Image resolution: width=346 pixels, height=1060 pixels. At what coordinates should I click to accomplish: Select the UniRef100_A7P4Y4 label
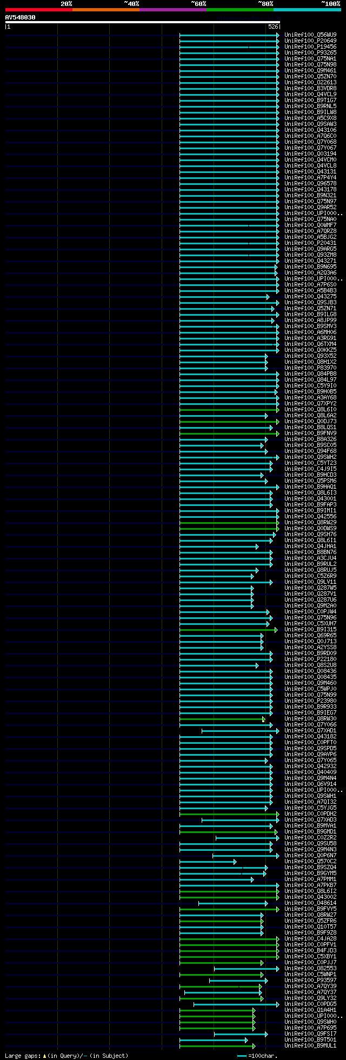[x=310, y=177]
